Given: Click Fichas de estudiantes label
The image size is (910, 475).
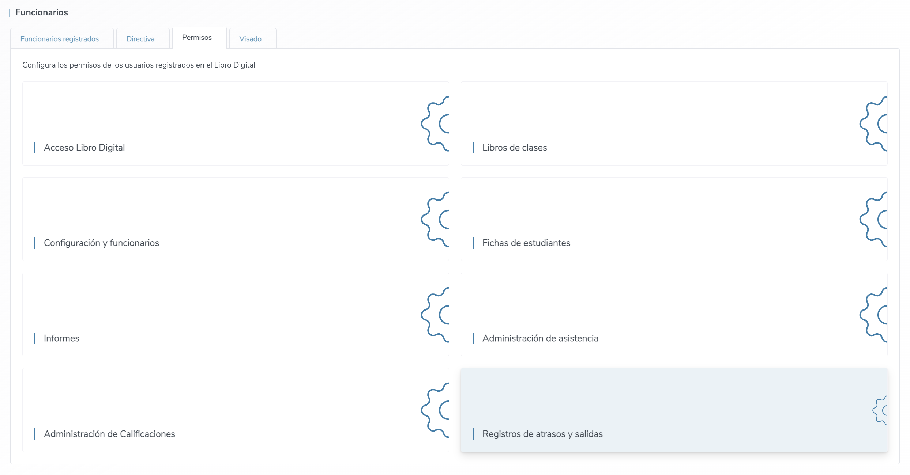Looking at the screenshot, I should [526, 243].
